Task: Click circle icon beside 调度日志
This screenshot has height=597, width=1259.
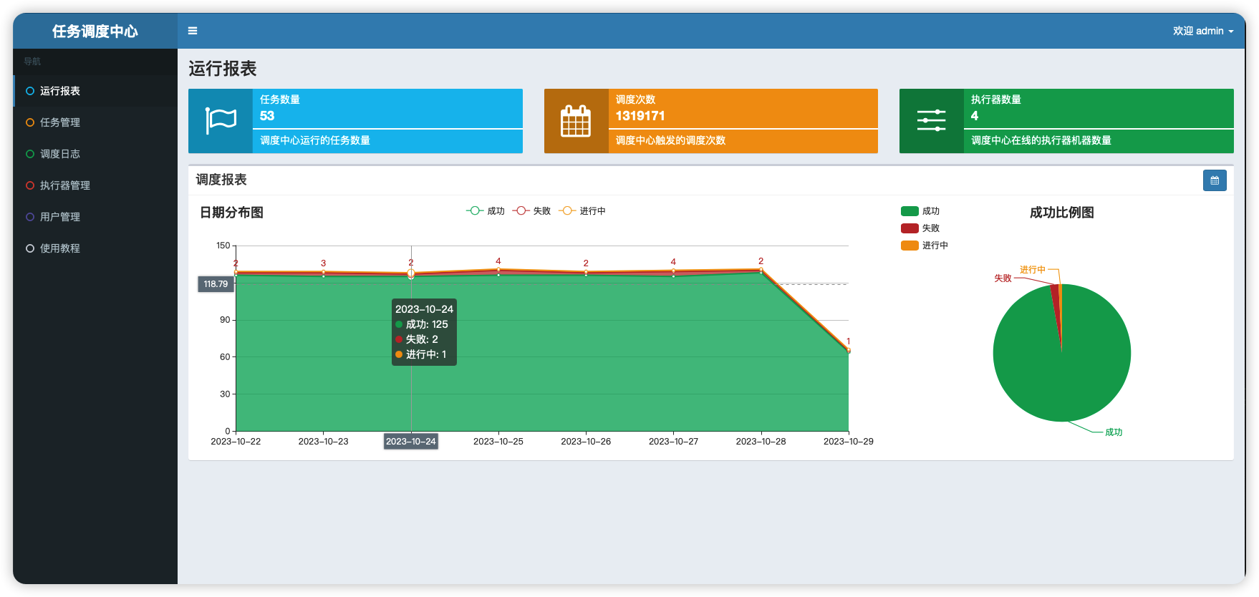Action: tap(30, 154)
